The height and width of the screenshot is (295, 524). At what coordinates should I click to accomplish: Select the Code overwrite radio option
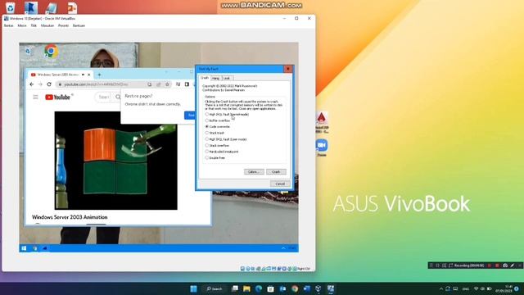218,127
